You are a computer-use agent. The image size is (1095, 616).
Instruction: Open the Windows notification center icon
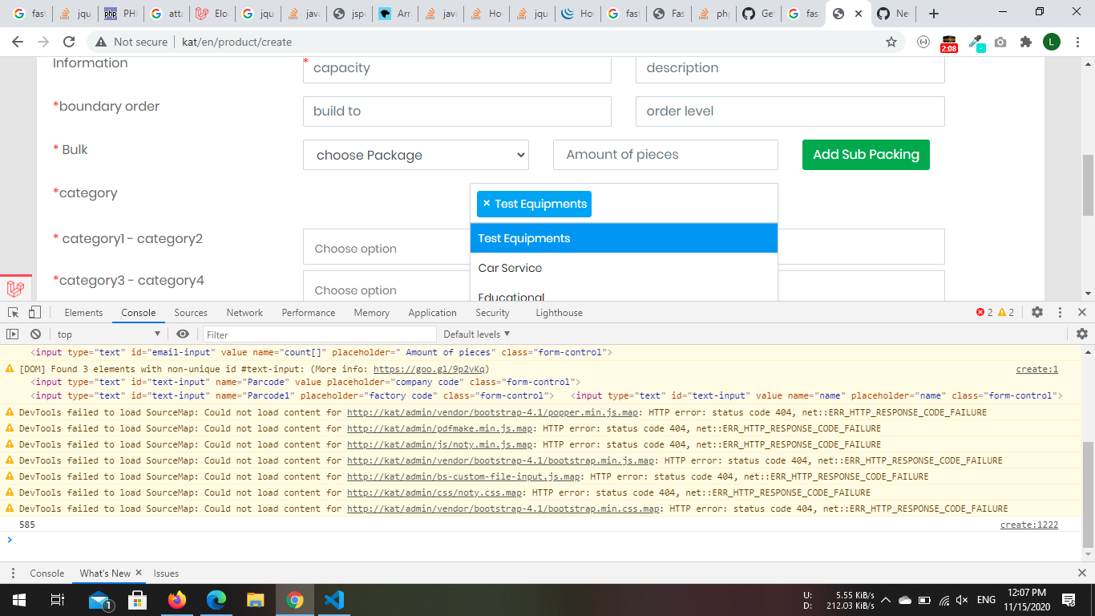click(1069, 600)
